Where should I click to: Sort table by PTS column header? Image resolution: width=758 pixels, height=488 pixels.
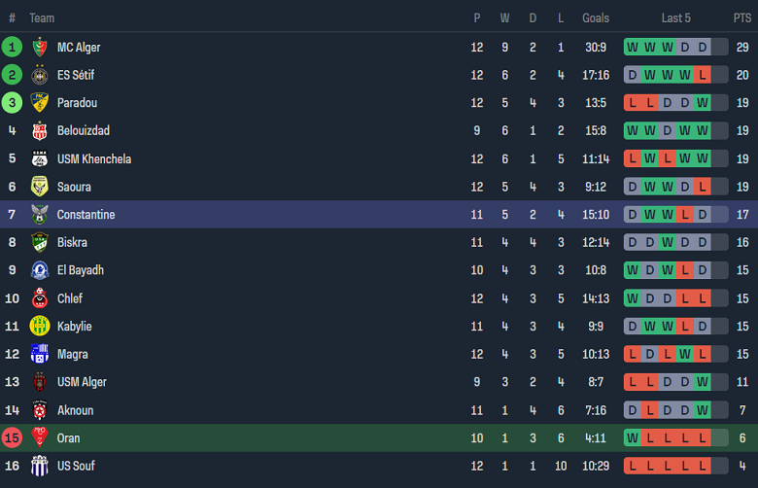742,18
